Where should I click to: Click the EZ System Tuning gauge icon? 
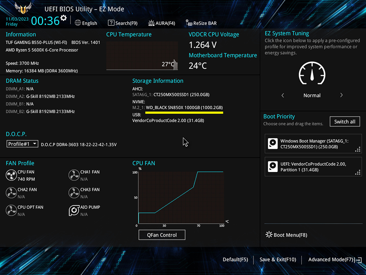[312, 73]
